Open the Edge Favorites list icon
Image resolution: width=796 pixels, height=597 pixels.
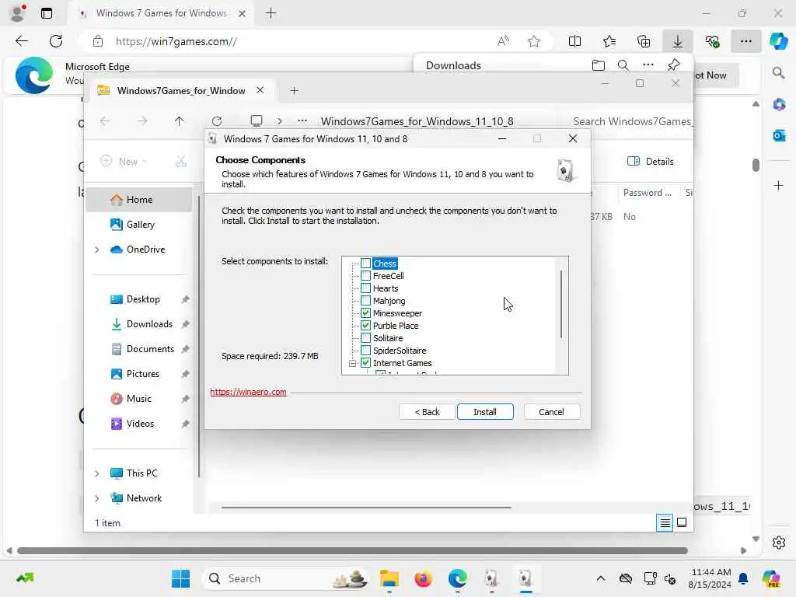pos(609,41)
